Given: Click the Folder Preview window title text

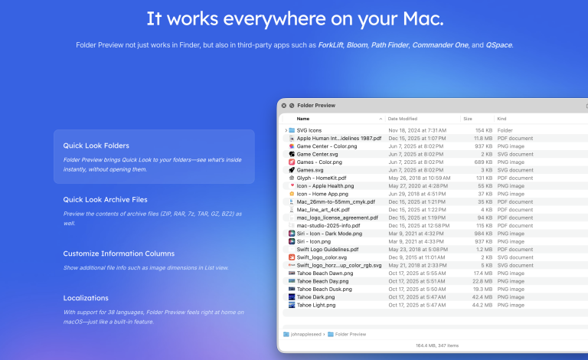Looking at the screenshot, I should [316, 106].
